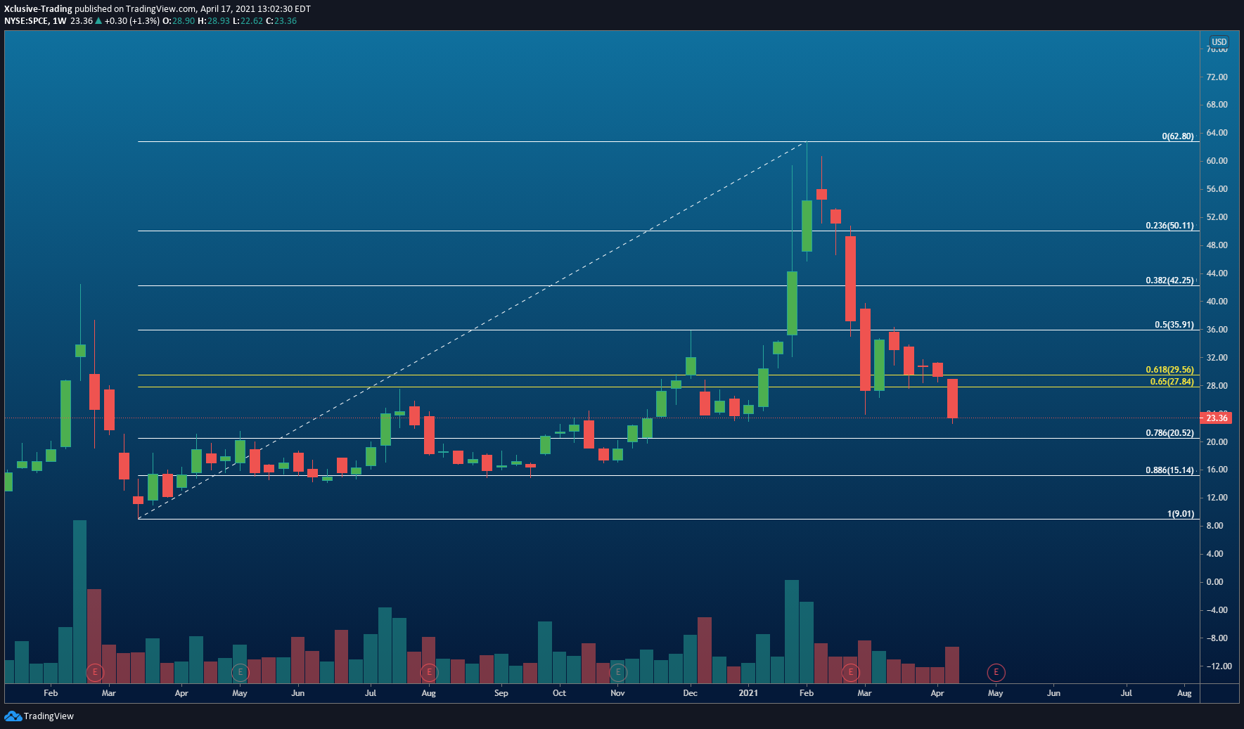Click the 44.00 price axis label
Viewport: 1244px width, 729px height.
pos(1217,273)
